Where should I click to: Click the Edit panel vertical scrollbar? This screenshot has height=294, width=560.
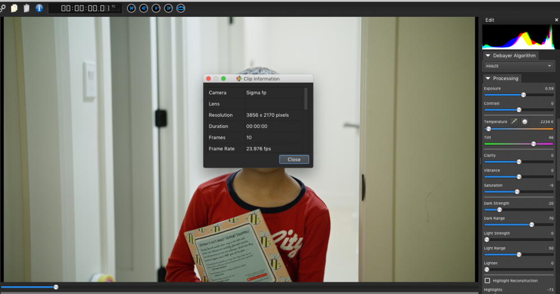tap(558, 150)
